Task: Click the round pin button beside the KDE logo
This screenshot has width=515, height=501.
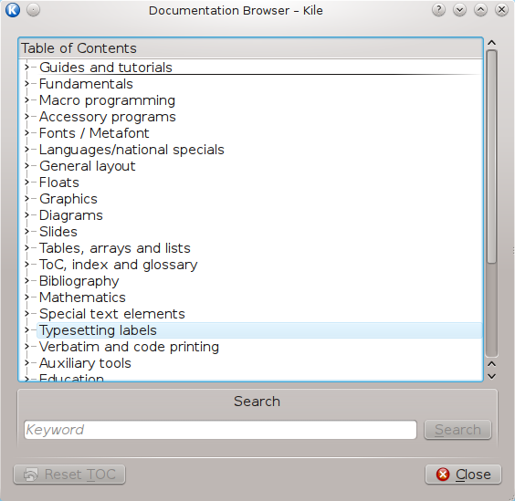Action: pyautogui.click(x=33, y=10)
